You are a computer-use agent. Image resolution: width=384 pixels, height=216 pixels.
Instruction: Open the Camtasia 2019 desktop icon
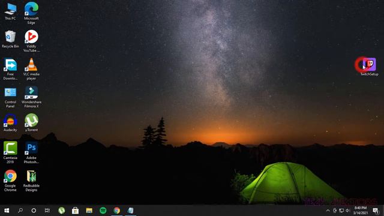[10, 152]
